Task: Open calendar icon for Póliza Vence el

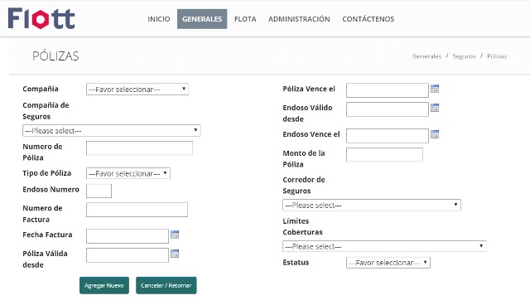Action: coord(435,89)
